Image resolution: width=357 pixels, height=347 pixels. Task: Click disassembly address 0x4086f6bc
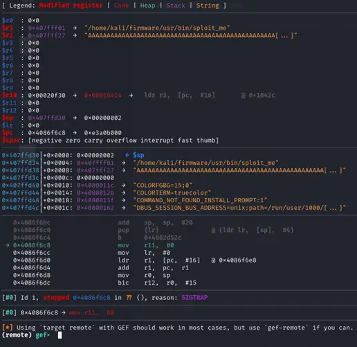(x=32, y=222)
